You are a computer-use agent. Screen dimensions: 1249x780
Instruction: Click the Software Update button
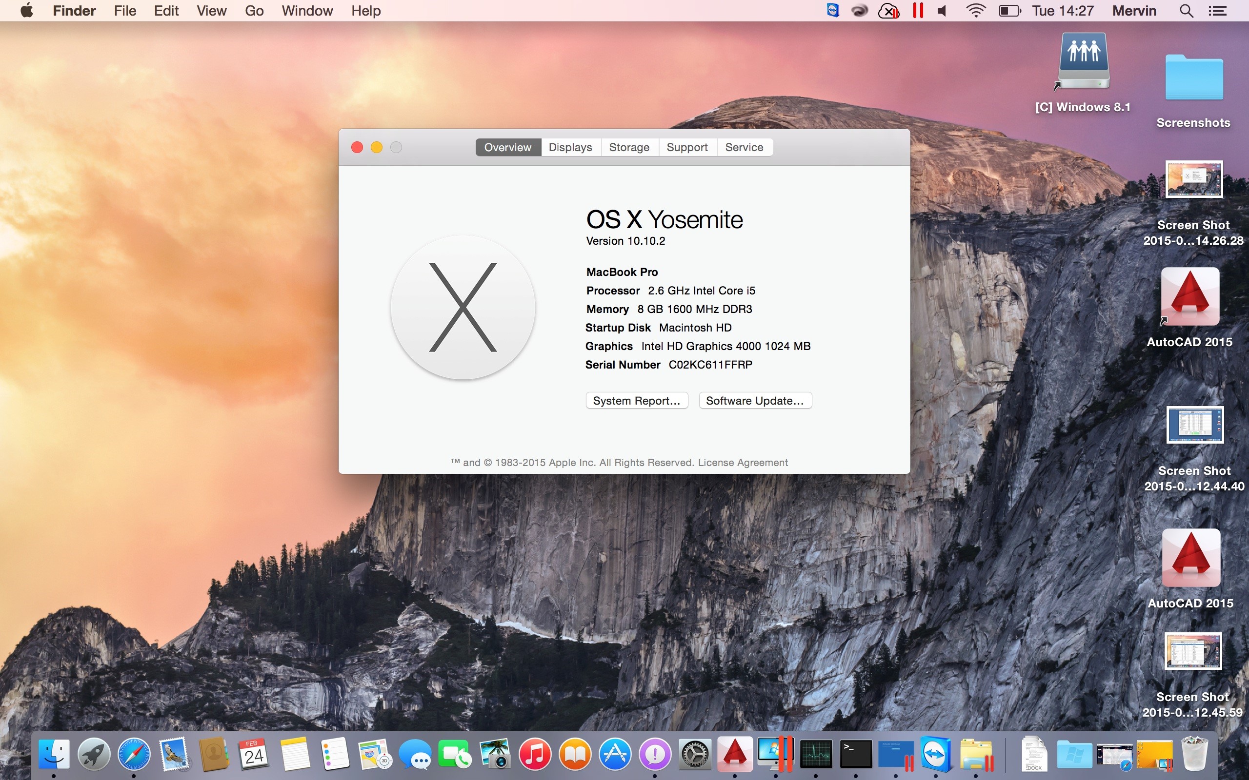point(755,400)
